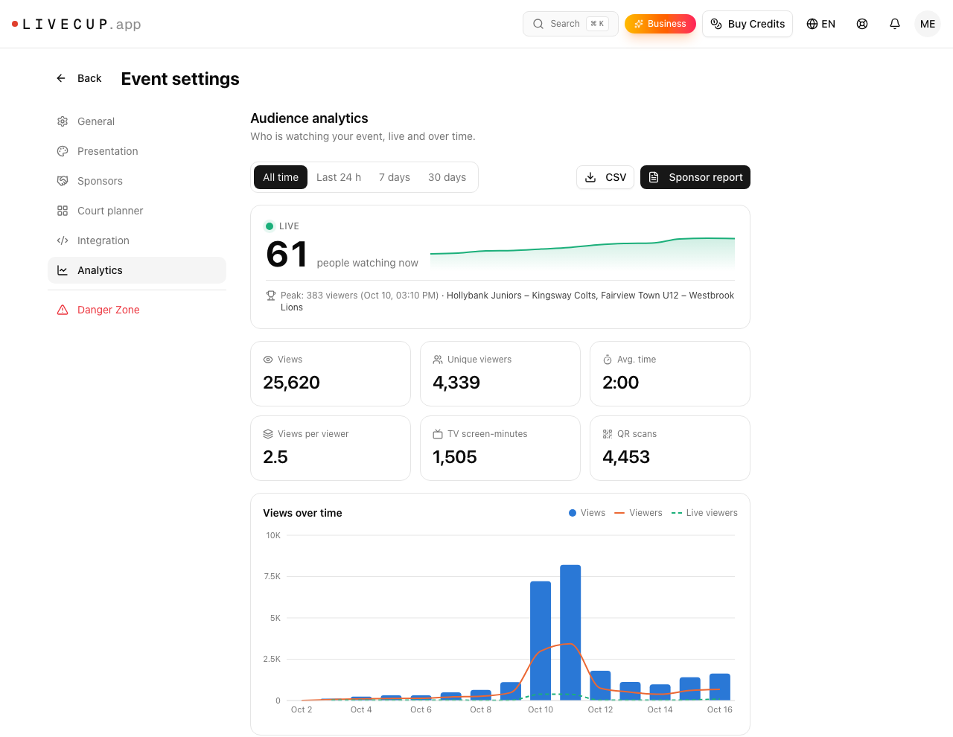Open General settings section
953x737 pixels.
click(137, 121)
